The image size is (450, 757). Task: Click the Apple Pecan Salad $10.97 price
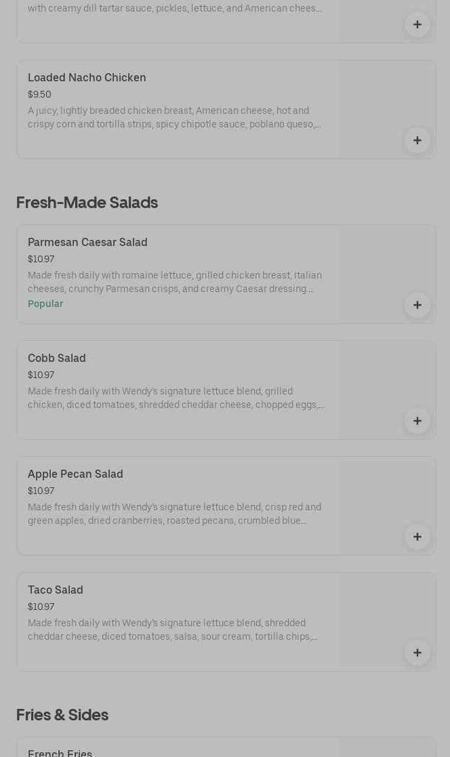(x=41, y=491)
